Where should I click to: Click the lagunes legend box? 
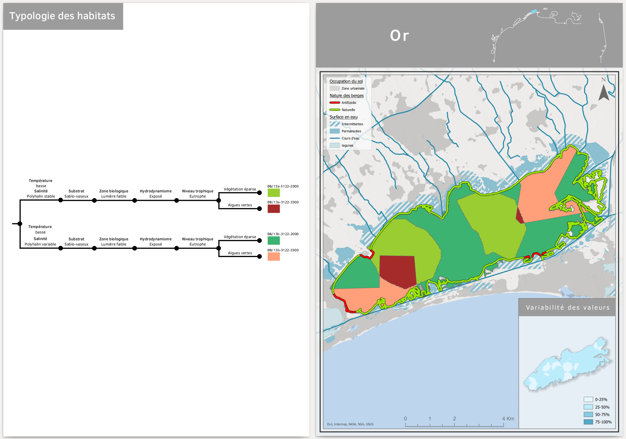click(335, 146)
